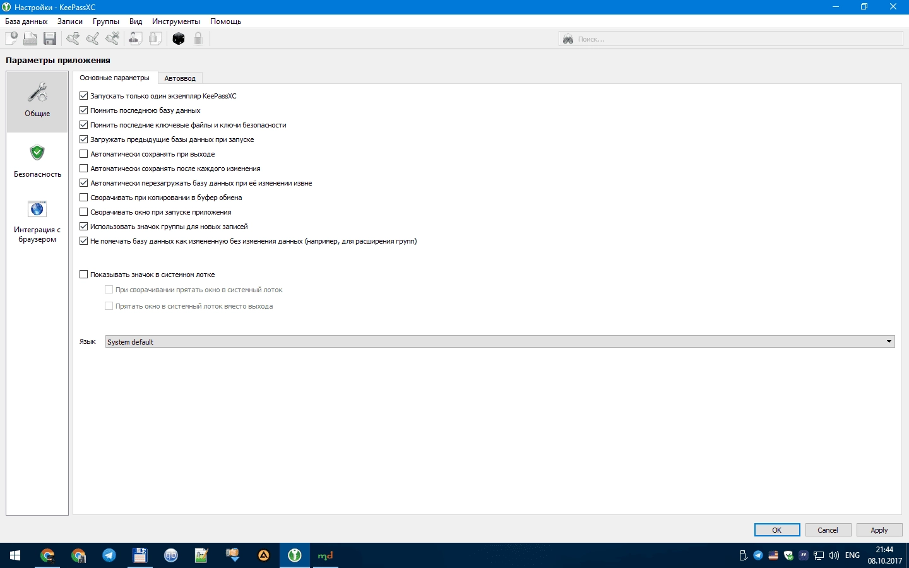Open the Вид menu

coord(136,21)
